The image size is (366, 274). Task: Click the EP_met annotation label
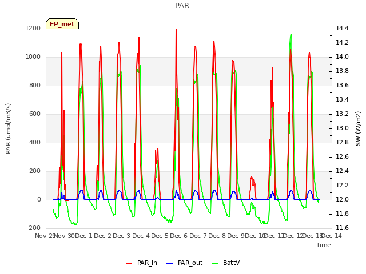[62, 24]
